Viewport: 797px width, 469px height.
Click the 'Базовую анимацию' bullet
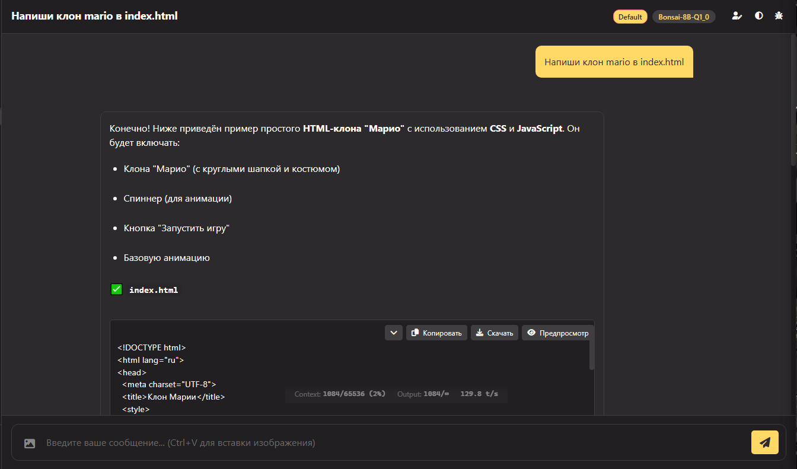(x=167, y=258)
